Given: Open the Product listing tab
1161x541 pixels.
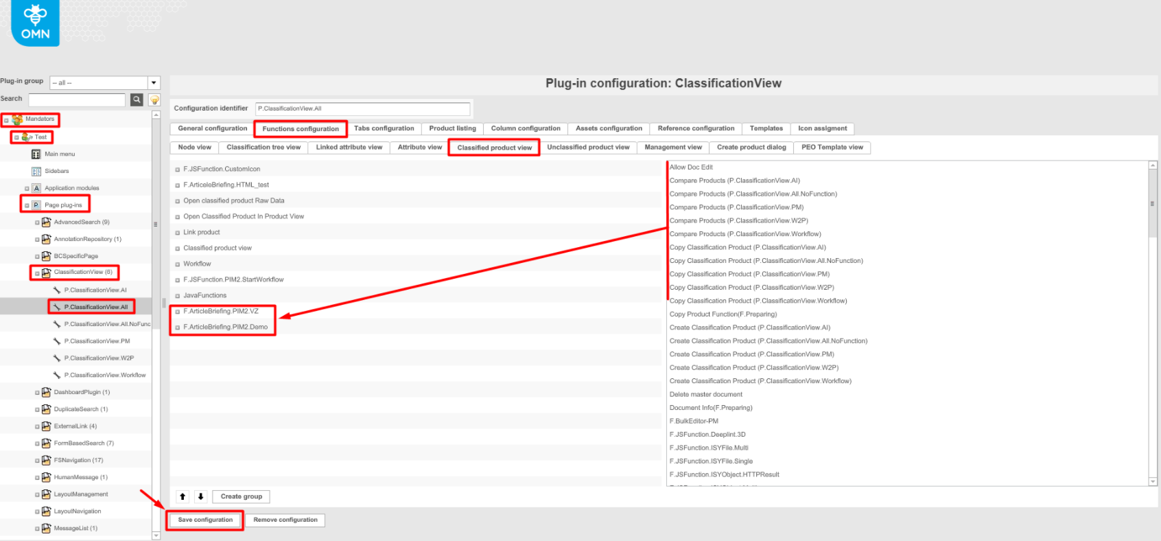Looking at the screenshot, I should 452,128.
